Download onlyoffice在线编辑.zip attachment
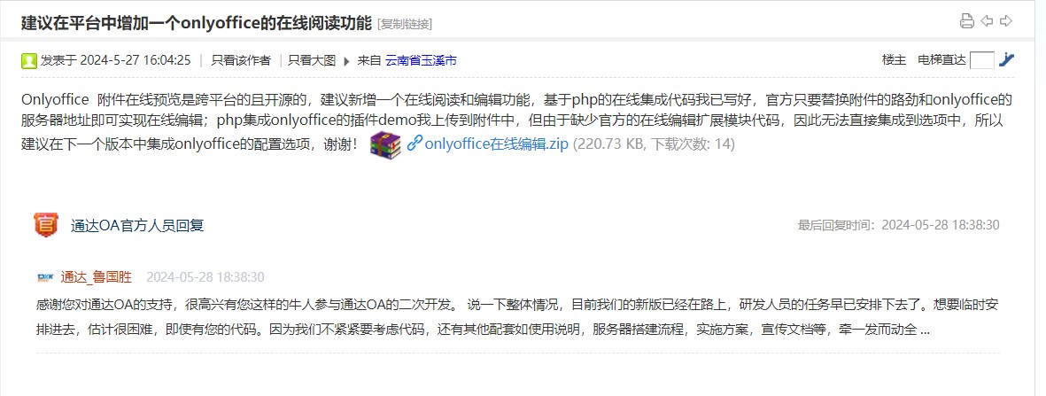The image size is (1046, 396). click(496, 144)
